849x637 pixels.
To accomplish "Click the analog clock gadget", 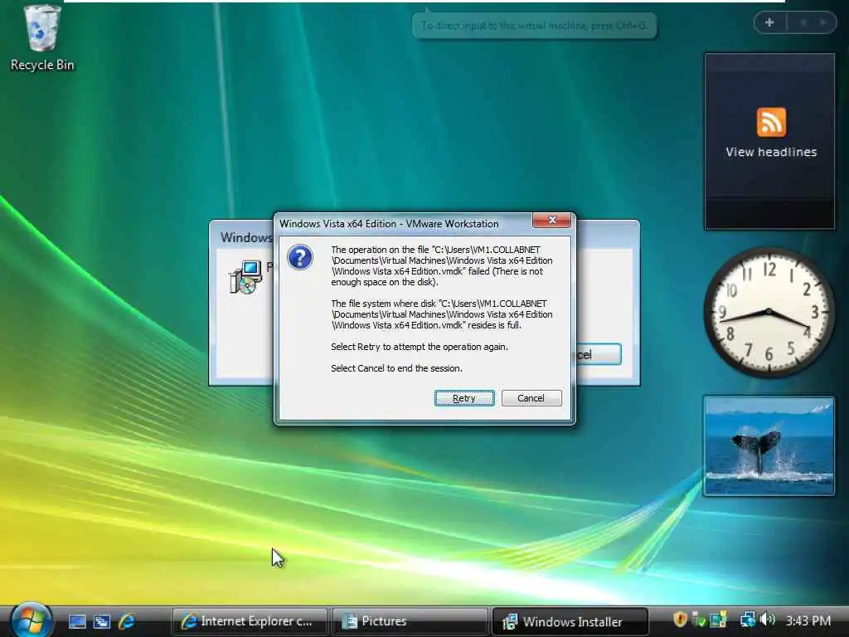I will [769, 312].
